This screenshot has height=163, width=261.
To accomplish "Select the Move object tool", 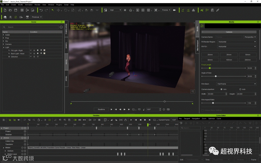I will point(59,10).
